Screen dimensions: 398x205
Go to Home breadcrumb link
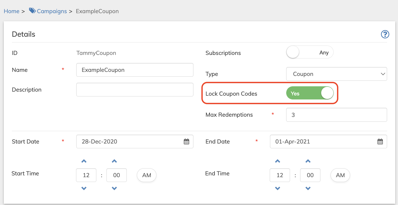click(12, 11)
